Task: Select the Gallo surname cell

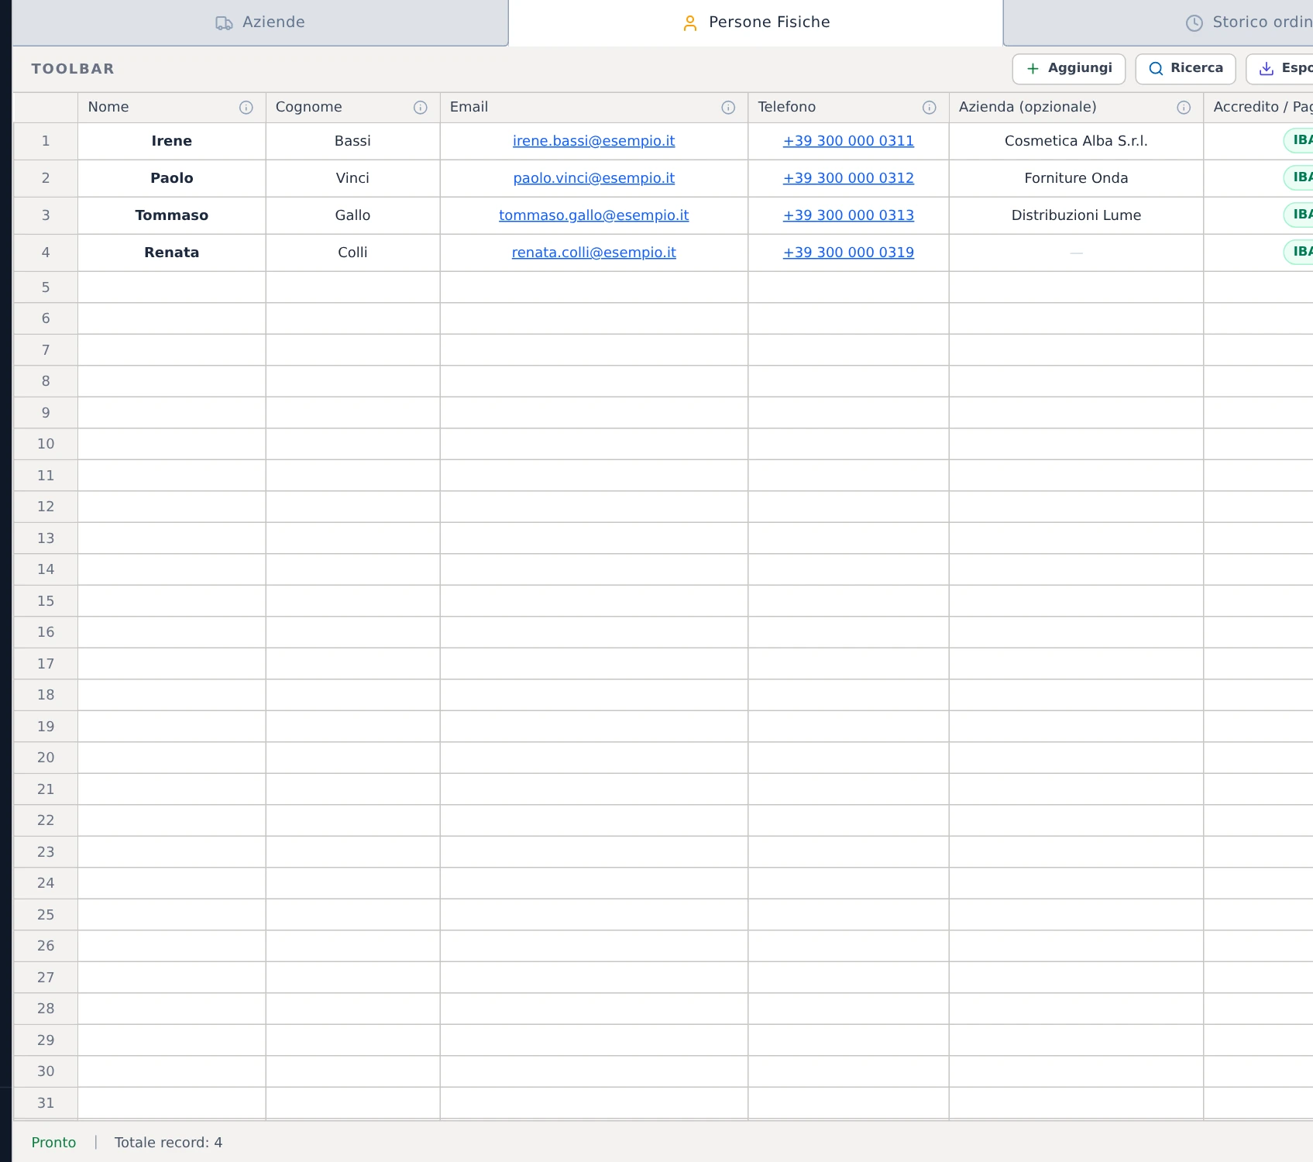Action: [x=352, y=215]
